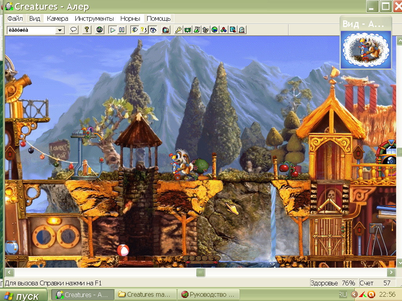Viewport: 402px width, 301px height.
Task: Click the Вид - А... window title bar
Action: pos(366,24)
